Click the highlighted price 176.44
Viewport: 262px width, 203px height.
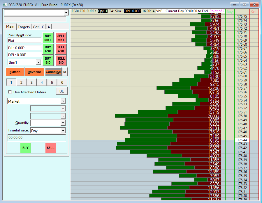coord(242,140)
